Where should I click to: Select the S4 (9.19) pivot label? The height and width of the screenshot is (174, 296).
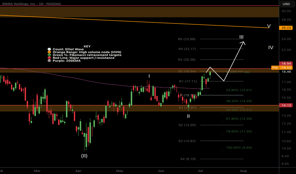188,159
